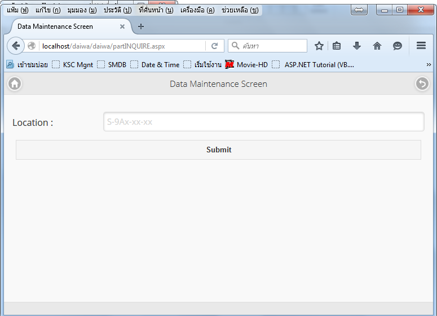Close the browser window

421,10
